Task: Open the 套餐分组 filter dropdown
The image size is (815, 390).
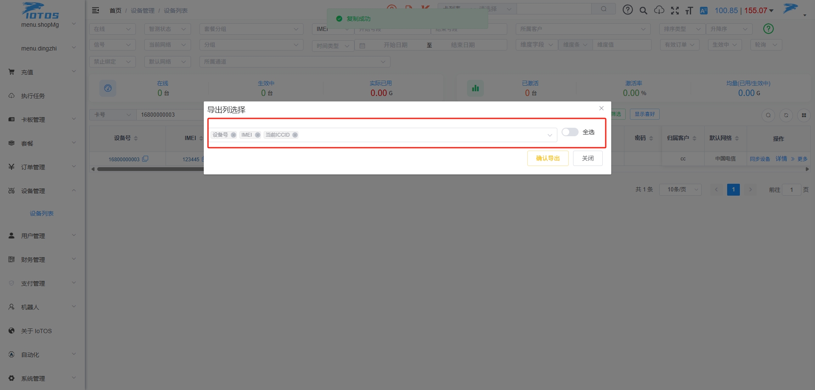Action: 251,29
